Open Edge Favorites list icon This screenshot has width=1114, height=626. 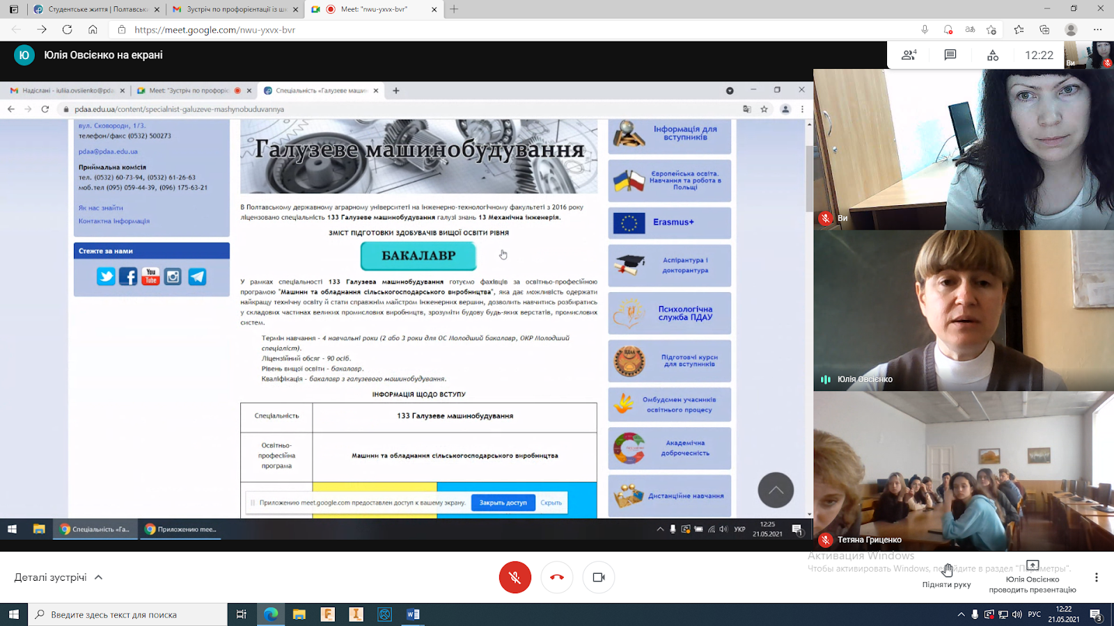[1019, 29]
